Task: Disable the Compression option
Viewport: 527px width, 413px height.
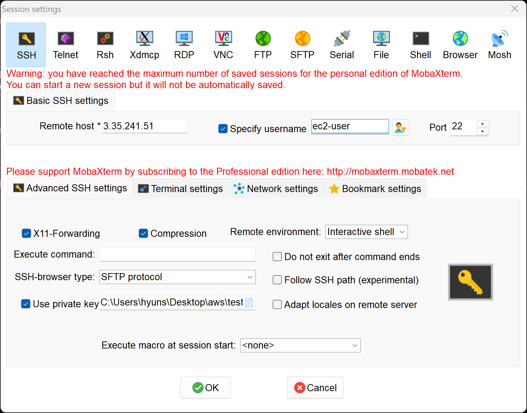Action: (143, 233)
